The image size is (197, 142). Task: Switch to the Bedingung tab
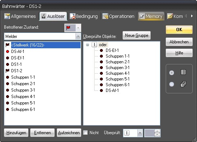84,16
